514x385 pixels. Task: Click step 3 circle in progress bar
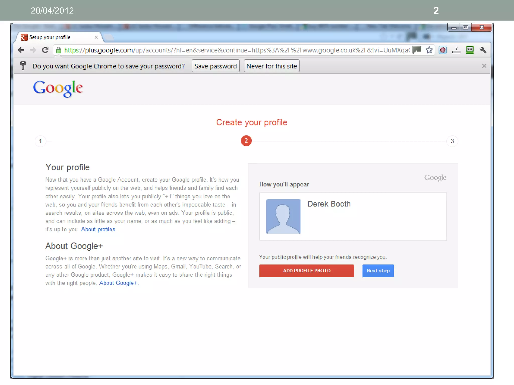[x=452, y=141]
